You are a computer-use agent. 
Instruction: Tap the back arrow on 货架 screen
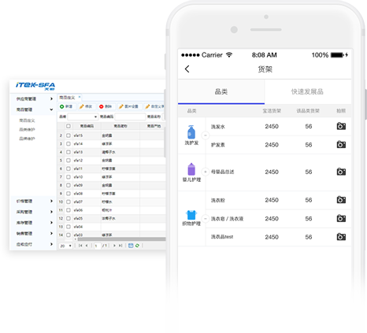(187, 69)
